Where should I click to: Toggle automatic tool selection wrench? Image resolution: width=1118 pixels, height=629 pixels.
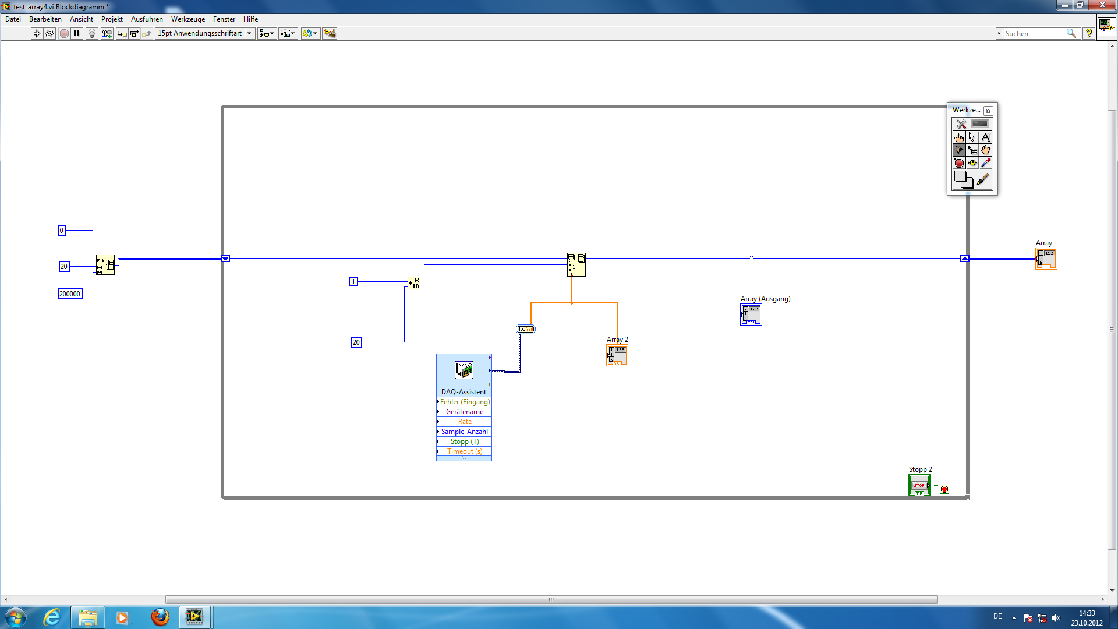[961, 124]
